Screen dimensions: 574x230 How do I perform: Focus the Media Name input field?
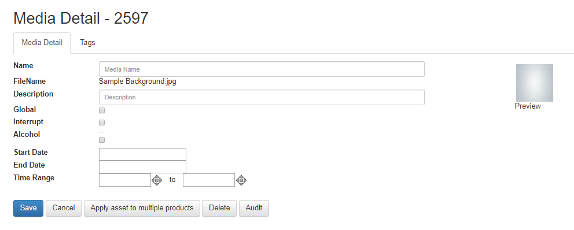[262, 69]
